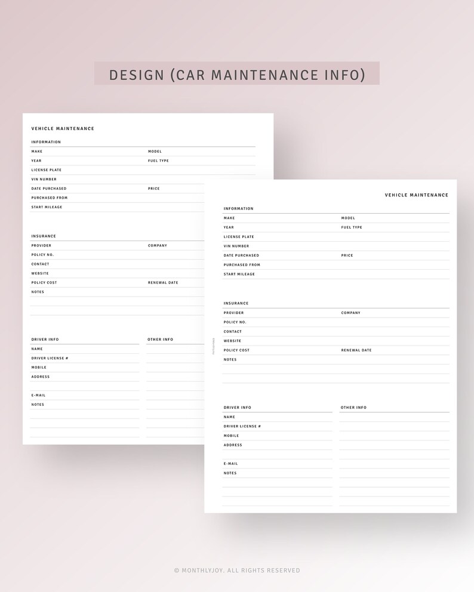
Task: Click 'POLICY COST' on the left page
Action: coord(44,282)
